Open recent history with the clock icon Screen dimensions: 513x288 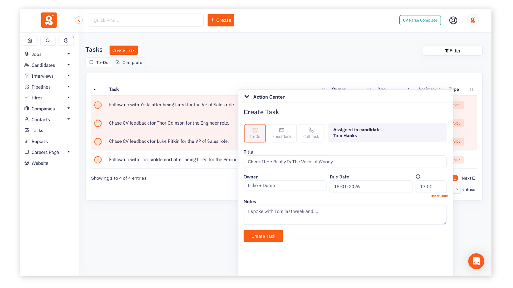point(66,41)
